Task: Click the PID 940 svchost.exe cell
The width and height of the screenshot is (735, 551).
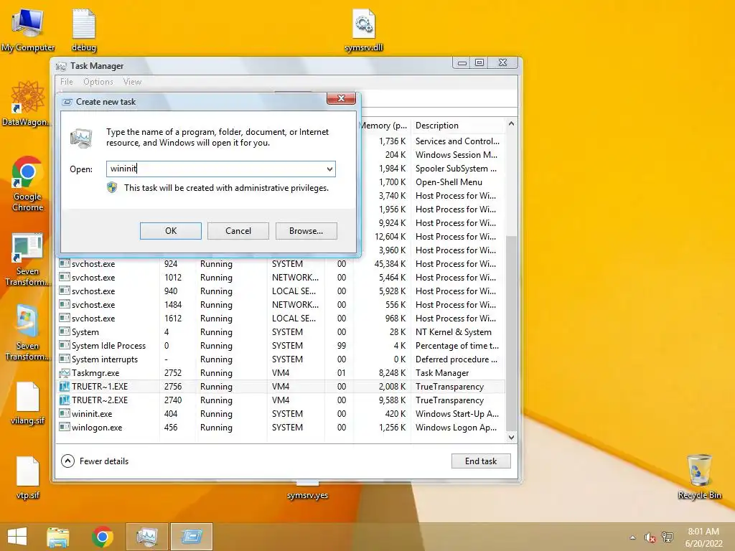Action: 171,291
